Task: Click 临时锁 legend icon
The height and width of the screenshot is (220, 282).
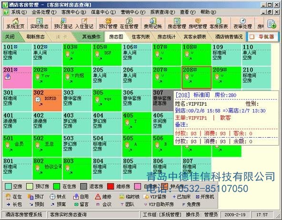Action: [122, 197]
